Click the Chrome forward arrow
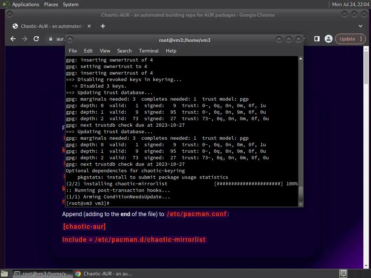Viewport: 371px width, 278px height. [25, 39]
